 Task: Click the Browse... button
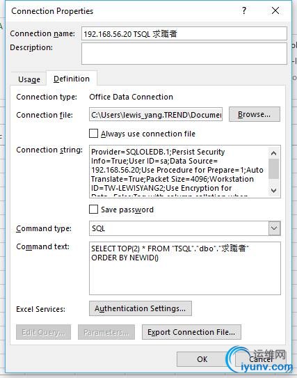pos(255,114)
